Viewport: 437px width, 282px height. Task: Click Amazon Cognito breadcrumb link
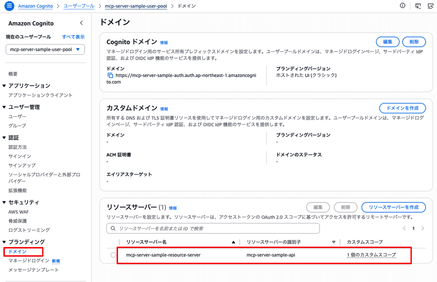click(35, 6)
